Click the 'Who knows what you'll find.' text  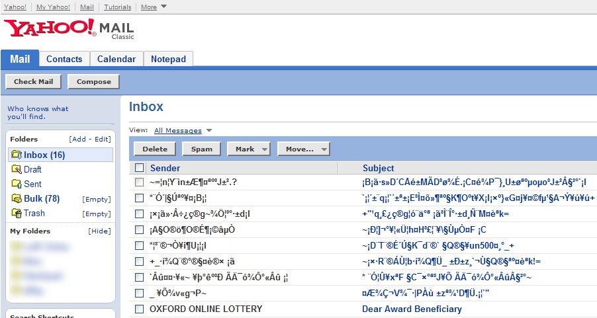click(x=38, y=112)
